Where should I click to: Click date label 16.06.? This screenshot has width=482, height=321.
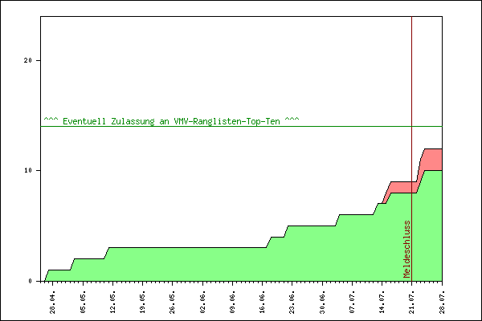click(x=262, y=303)
